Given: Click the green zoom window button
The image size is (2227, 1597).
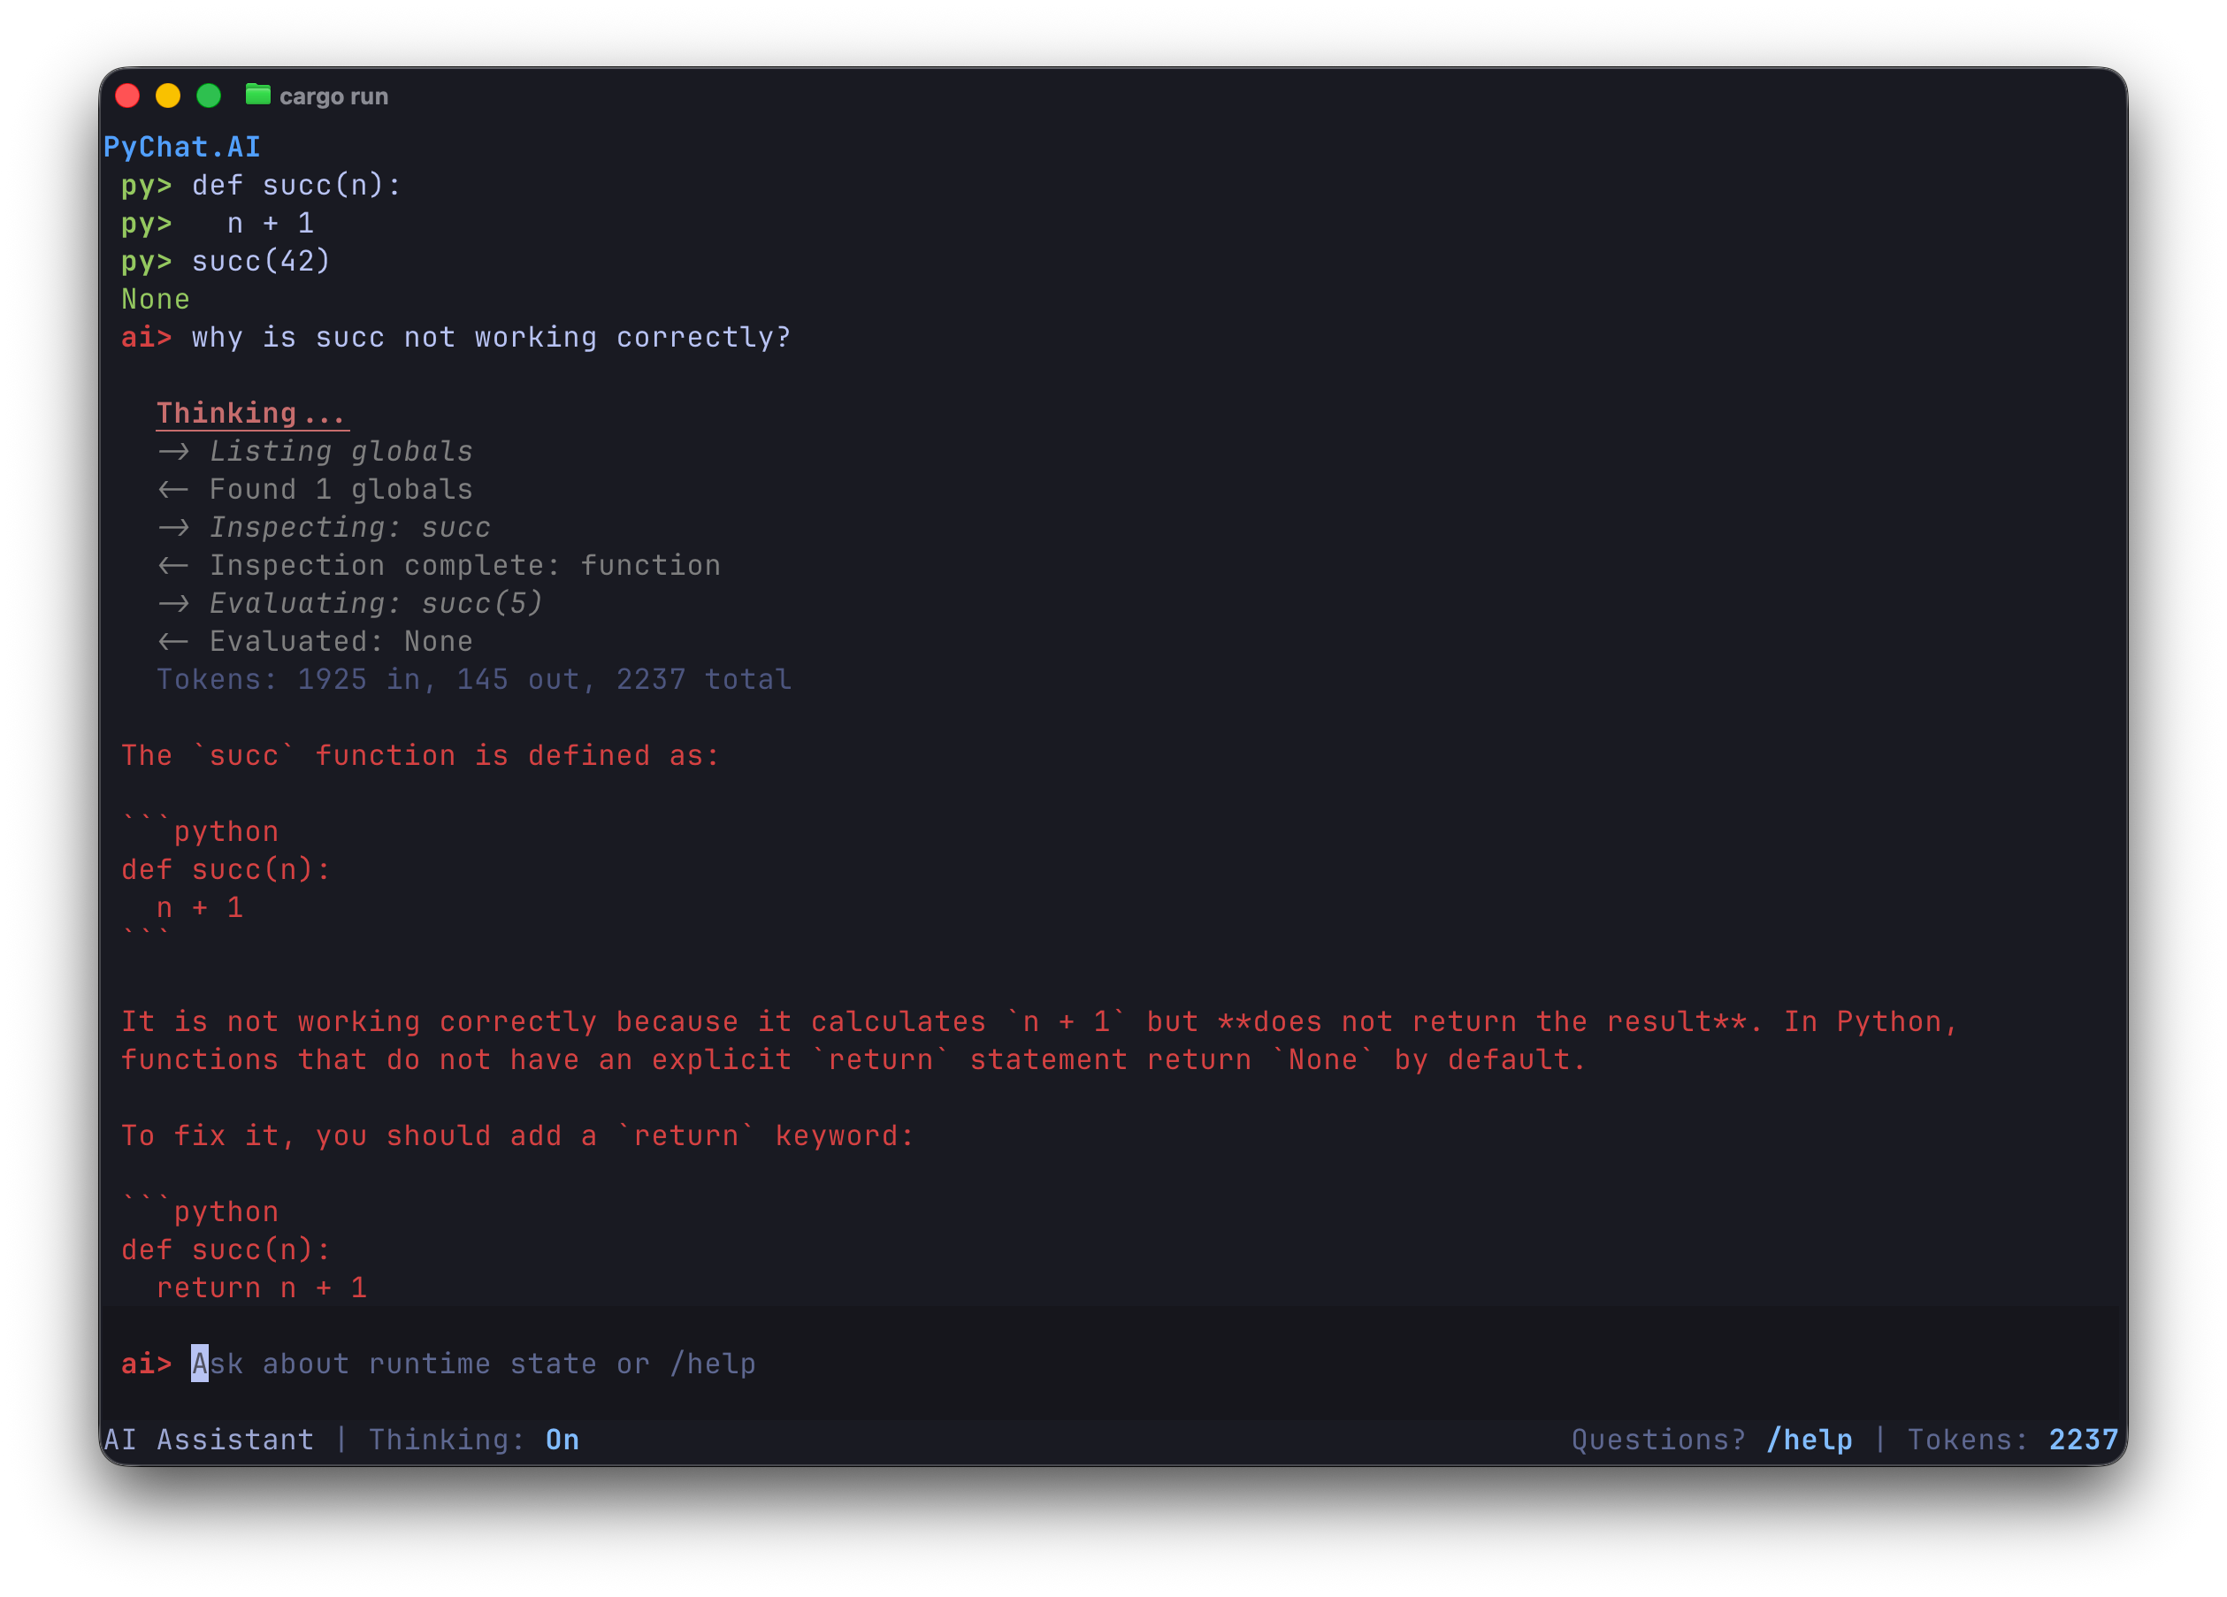Looking at the screenshot, I should click(209, 96).
